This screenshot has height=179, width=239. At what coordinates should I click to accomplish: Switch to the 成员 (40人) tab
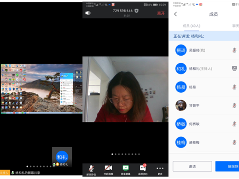click(x=192, y=26)
